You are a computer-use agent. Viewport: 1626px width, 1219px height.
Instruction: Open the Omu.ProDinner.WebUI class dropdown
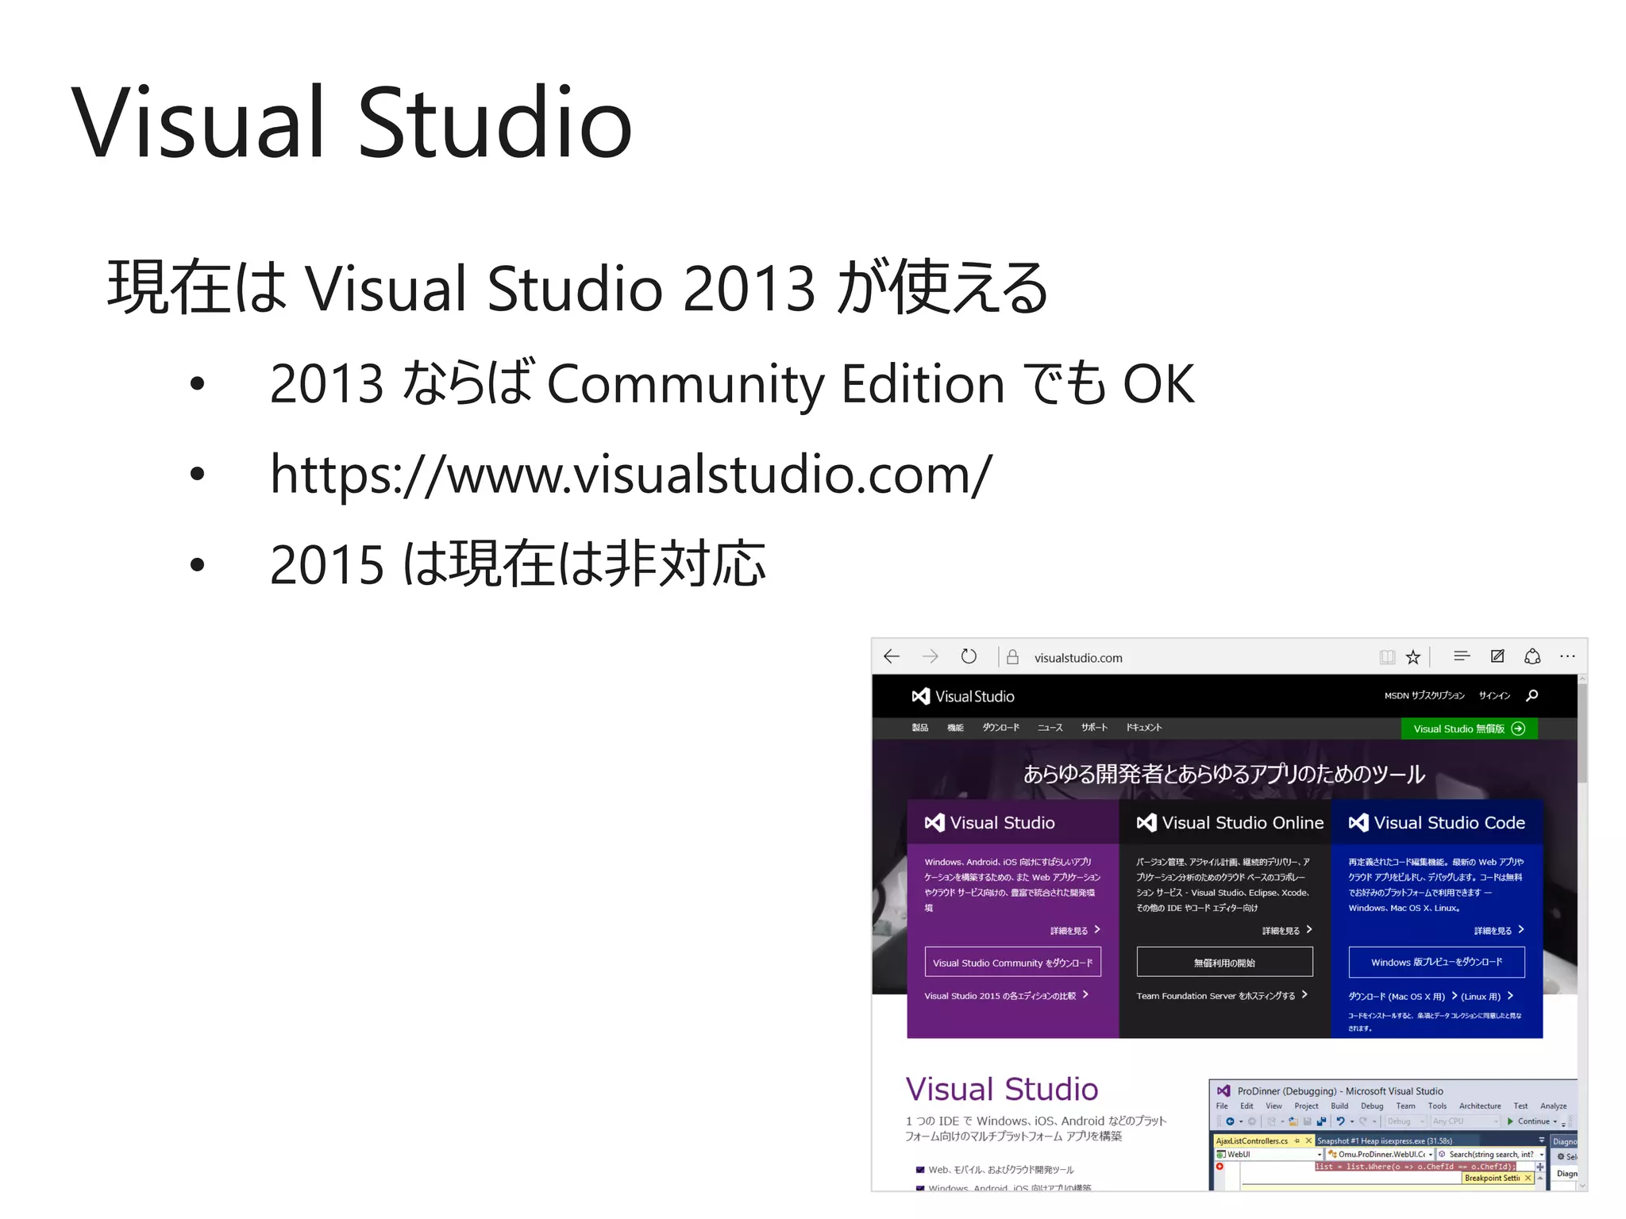[x=1381, y=1154]
